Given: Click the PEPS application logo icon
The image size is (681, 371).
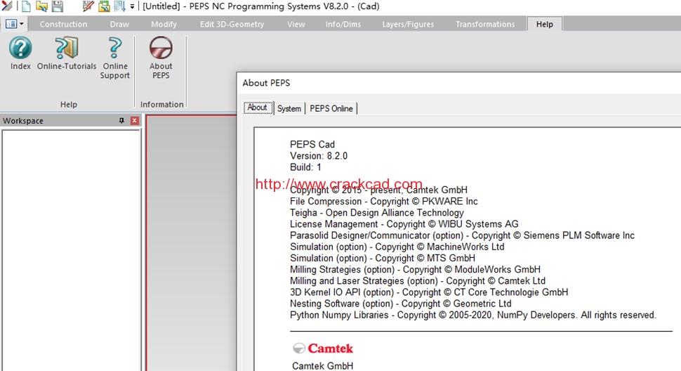Looking at the screenshot, I should 7,6.
